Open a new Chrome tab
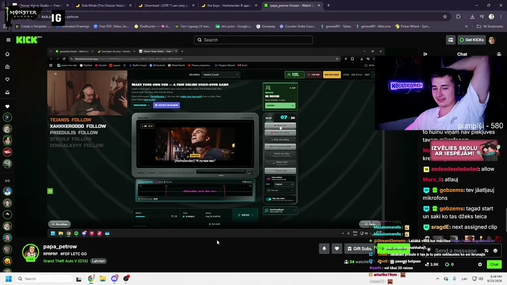The height and width of the screenshot is (285, 507). coord(328,6)
